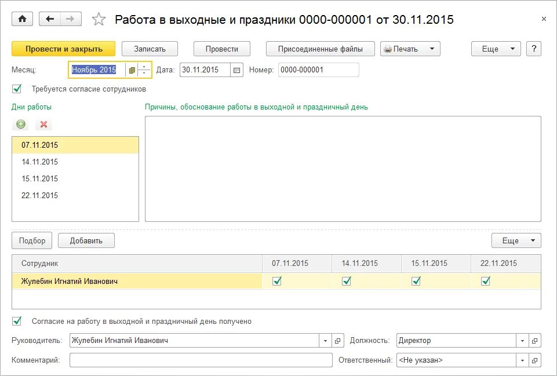Open the help question mark button
557x376 pixels.
coord(534,49)
